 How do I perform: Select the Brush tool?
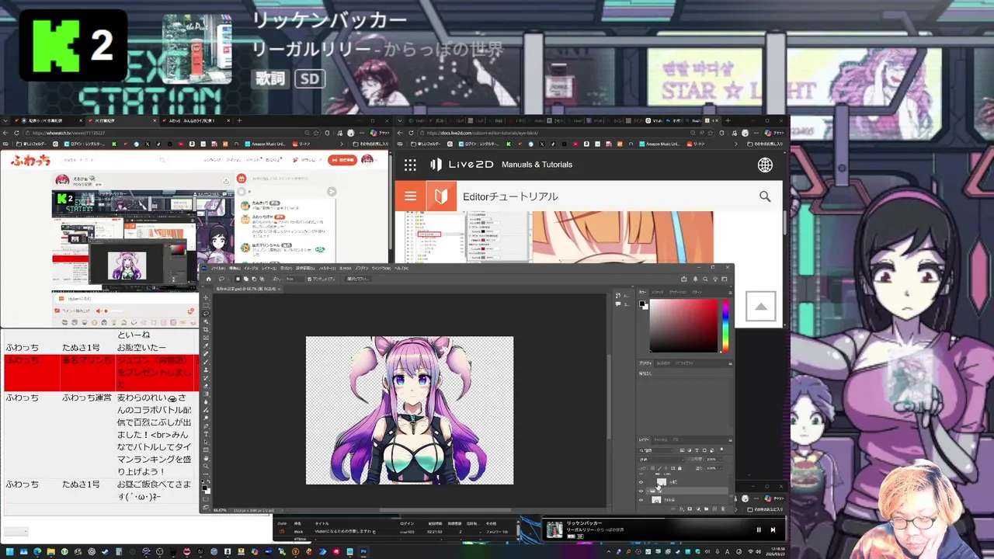[206, 362]
